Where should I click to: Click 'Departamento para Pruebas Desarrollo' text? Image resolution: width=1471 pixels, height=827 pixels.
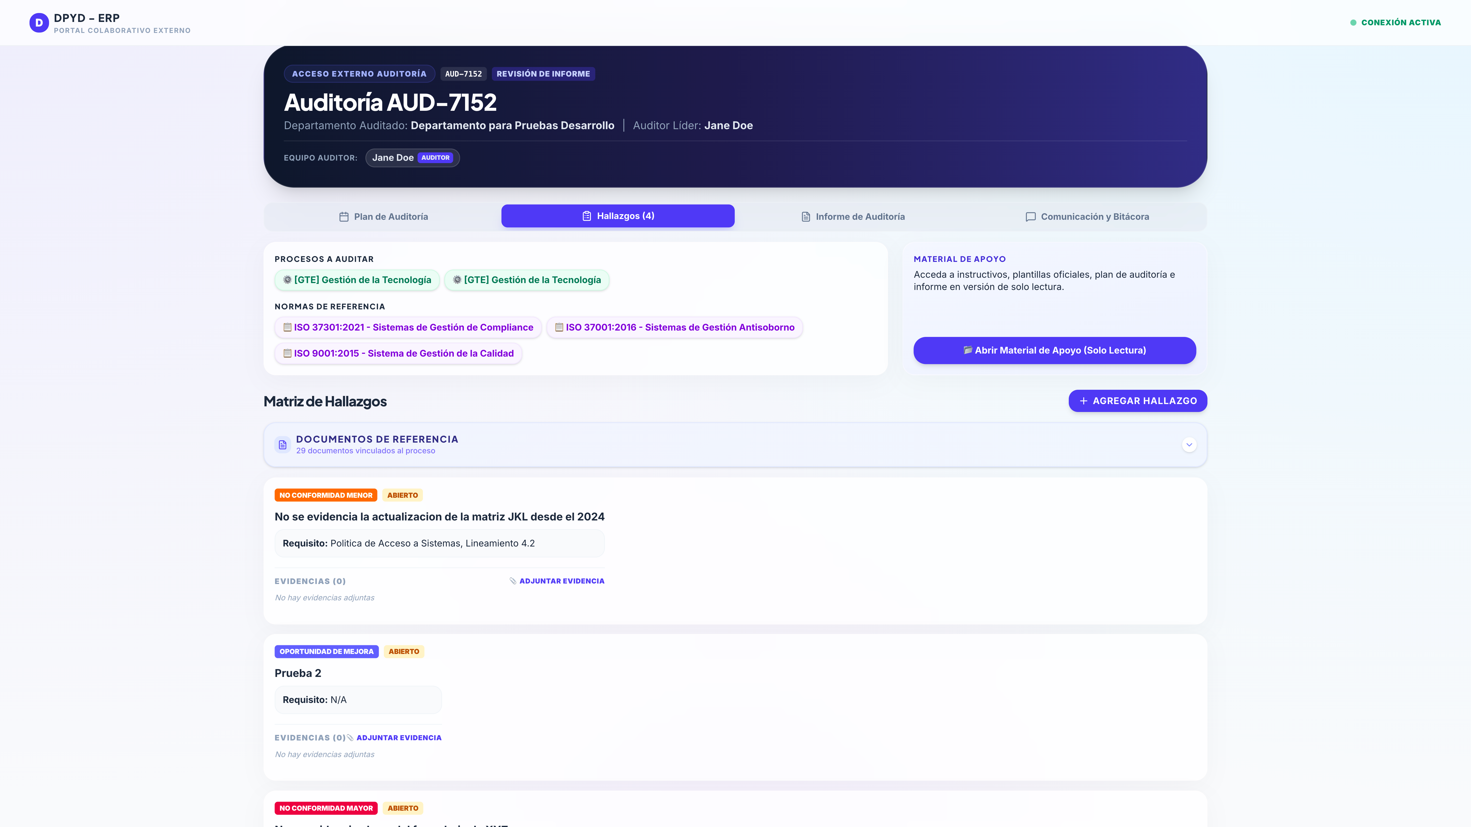[x=512, y=126]
